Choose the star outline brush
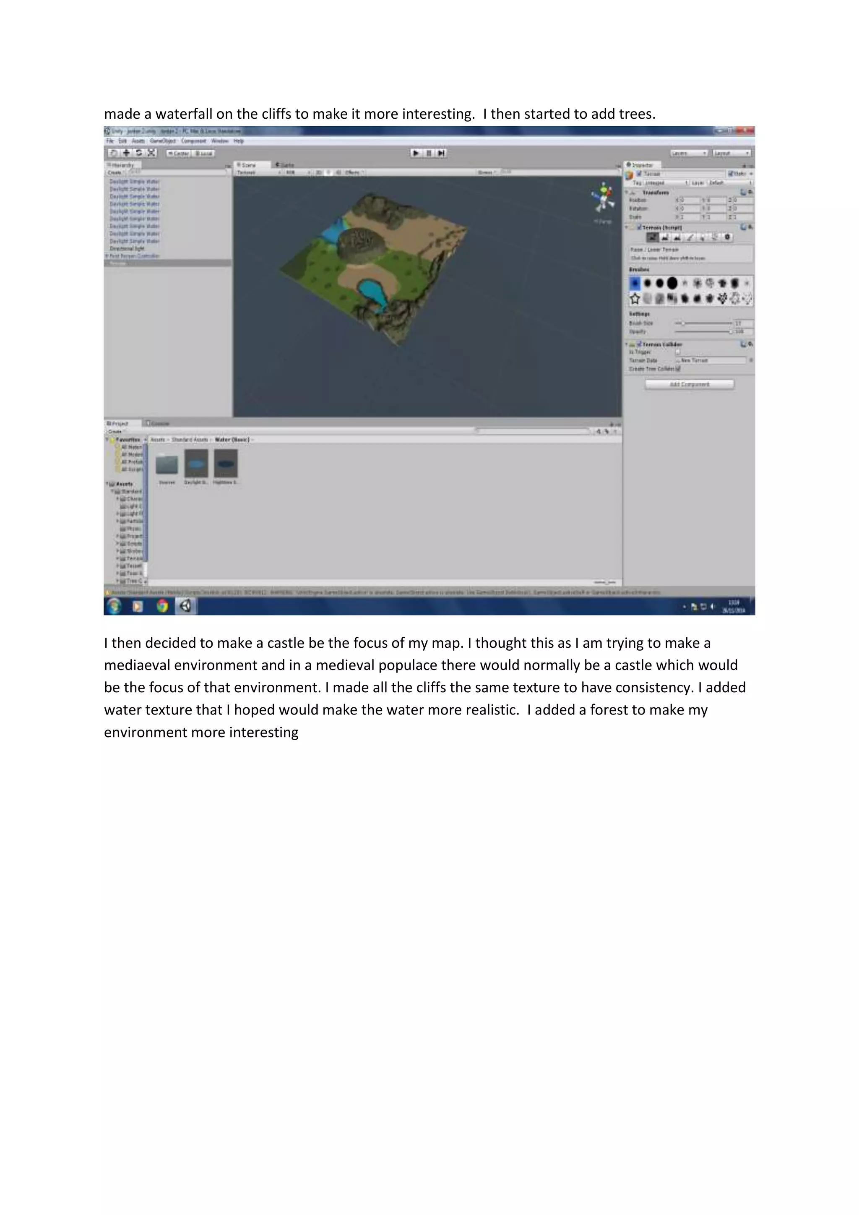859x1215 pixels. (x=635, y=298)
